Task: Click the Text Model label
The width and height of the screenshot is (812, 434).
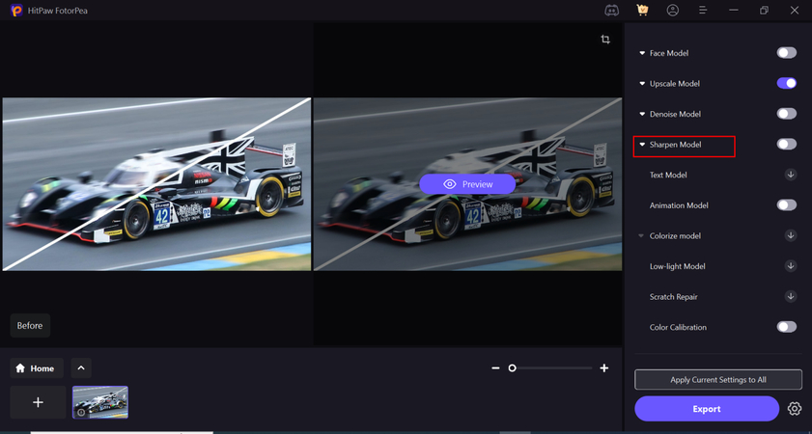Action: pyautogui.click(x=668, y=175)
